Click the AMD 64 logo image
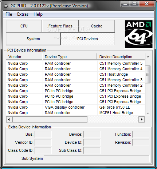The width and height of the screenshot is (157, 169). [x=138, y=34]
